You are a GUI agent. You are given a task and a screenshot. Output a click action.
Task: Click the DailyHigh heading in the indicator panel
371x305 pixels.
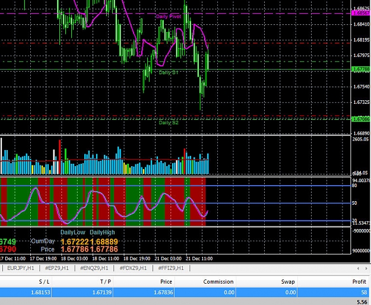(102, 233)
